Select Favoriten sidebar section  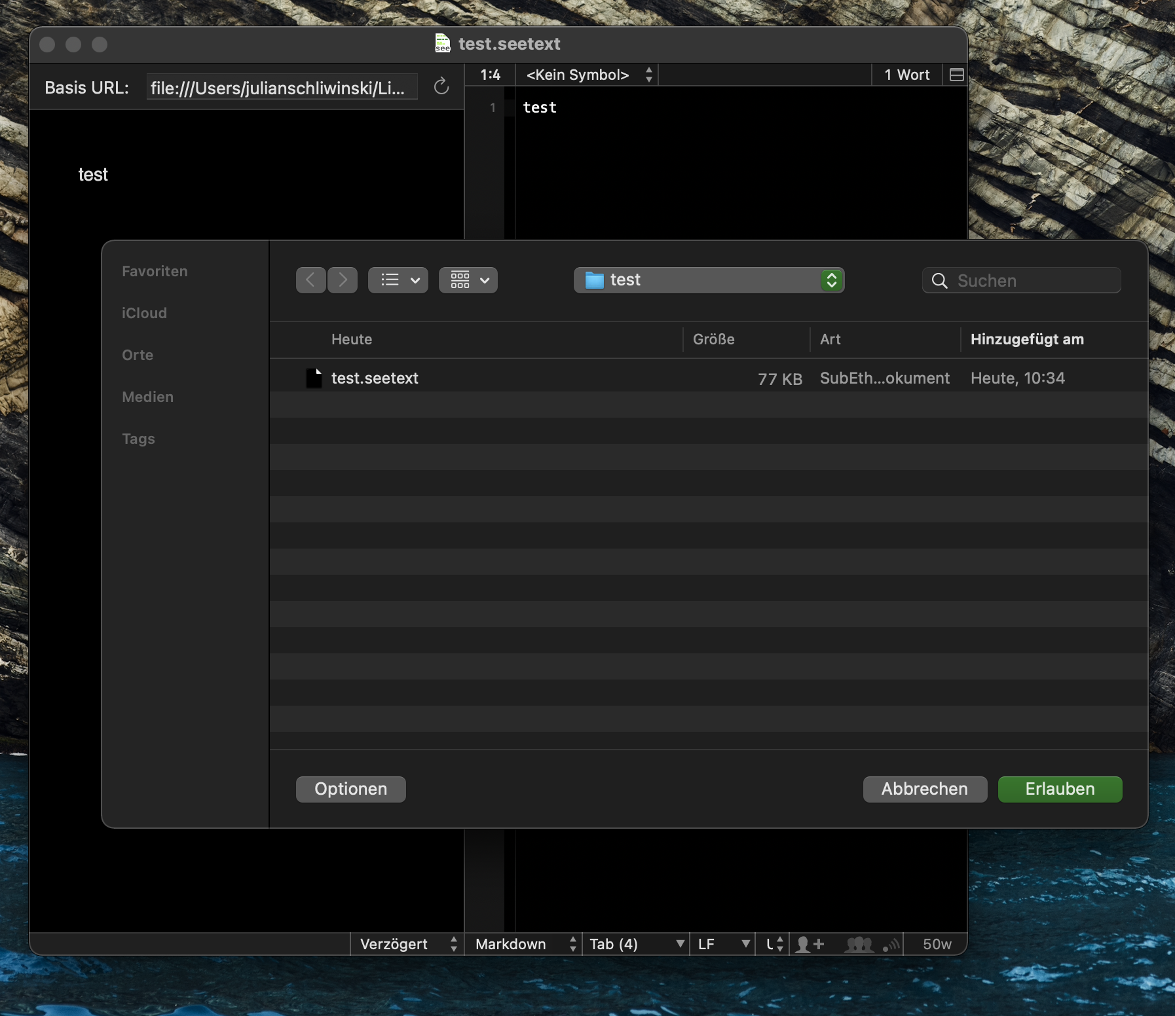pos(155,271)
